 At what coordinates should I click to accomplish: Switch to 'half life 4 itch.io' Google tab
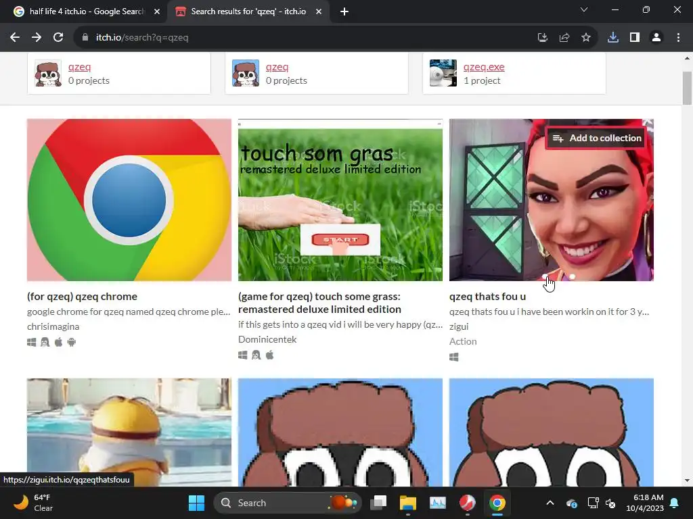87,11
